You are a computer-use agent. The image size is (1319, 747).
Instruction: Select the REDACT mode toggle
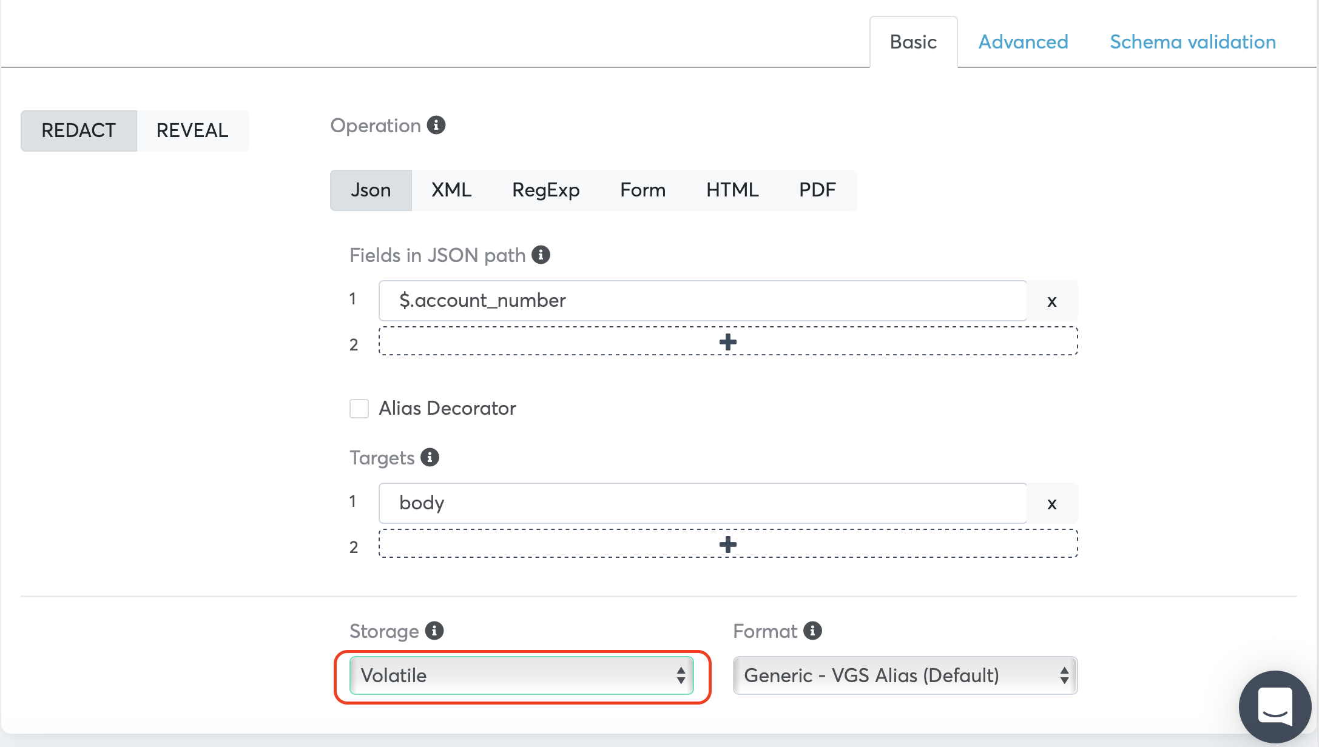point(79,130)
